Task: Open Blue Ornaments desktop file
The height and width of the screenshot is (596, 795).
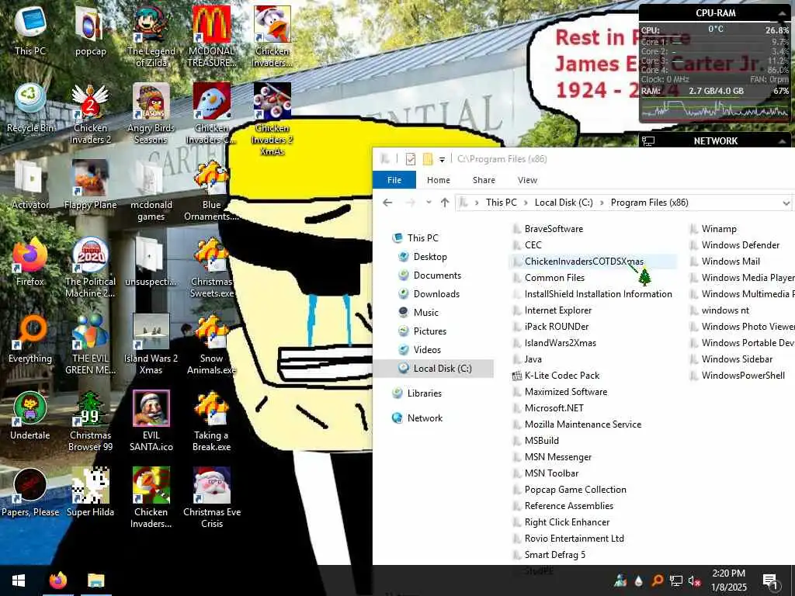Action: click(x=212, y=191)
